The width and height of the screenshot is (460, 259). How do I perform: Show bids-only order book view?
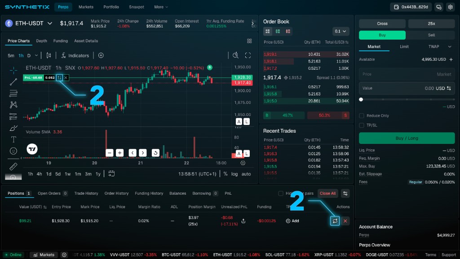(x=278, y=31)
